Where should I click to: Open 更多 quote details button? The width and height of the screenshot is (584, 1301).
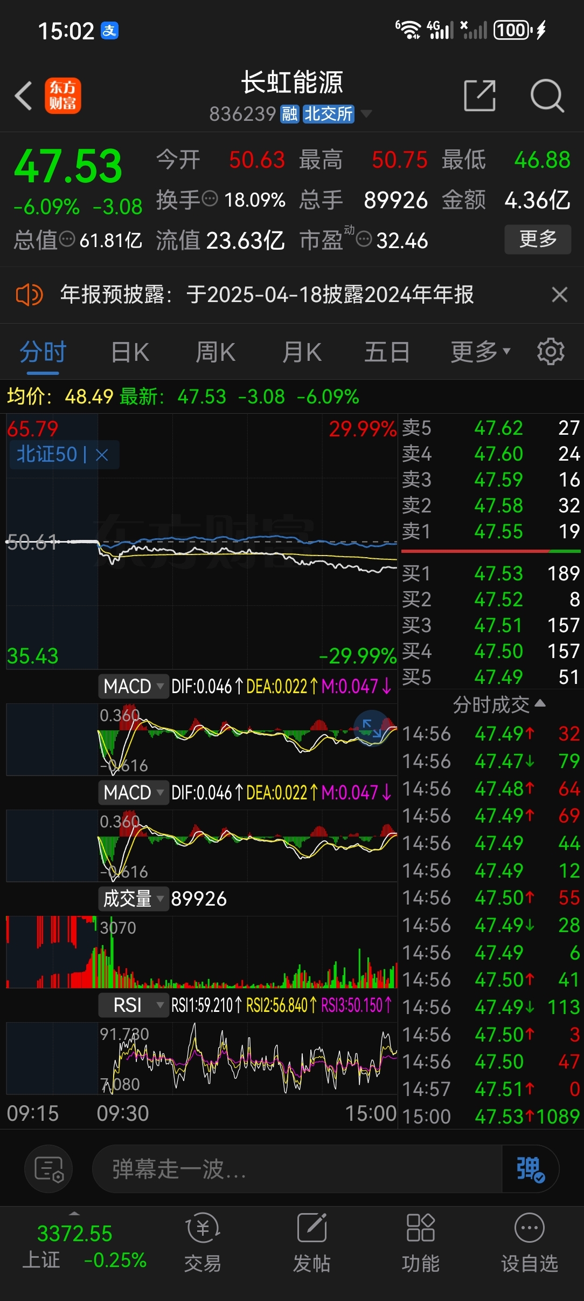pyautogui.click(x=538, y=239)
